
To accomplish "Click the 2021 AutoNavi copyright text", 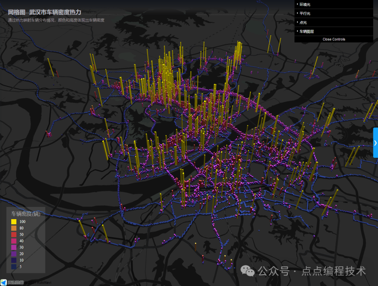I will coord(38,282).
